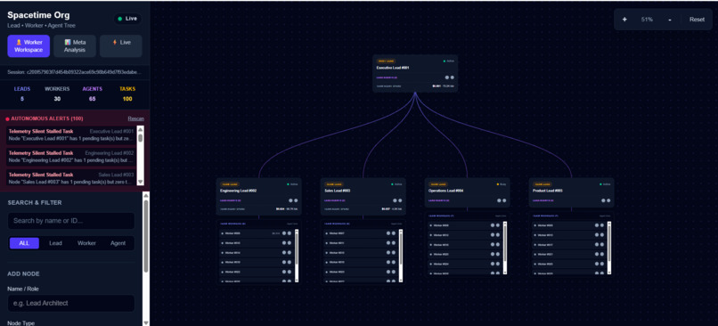The image size is (718, 326).
Task: Select the Engineering Lead #002 node card
Action: coord(258,197)
